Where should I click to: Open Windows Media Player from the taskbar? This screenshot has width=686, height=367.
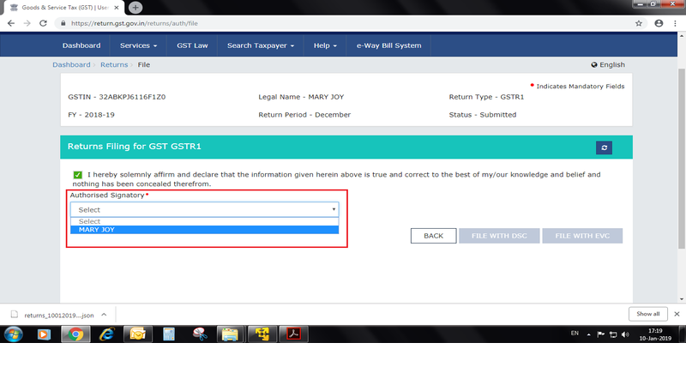45,334
